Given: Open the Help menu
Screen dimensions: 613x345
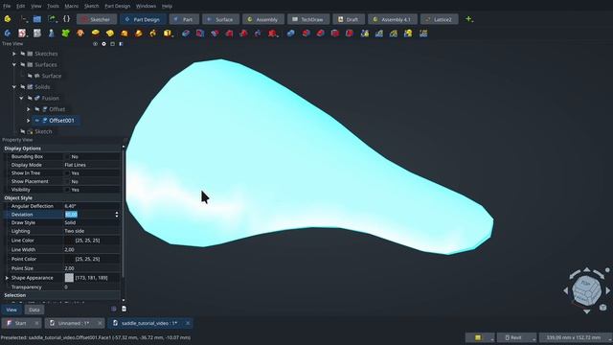Looking at the screenshot, I should click(167, 6).
